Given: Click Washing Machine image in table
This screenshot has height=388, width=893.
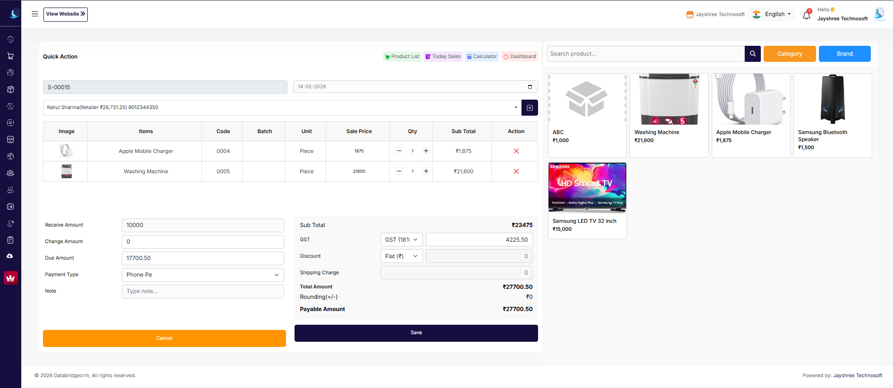Looking at the screenshot, I should point(67,171).
